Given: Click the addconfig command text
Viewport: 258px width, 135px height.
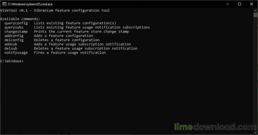Looking at the screenshot, I should 14,36.
